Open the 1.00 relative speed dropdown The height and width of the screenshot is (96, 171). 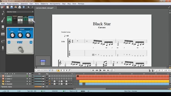click(x=166, y=70)
